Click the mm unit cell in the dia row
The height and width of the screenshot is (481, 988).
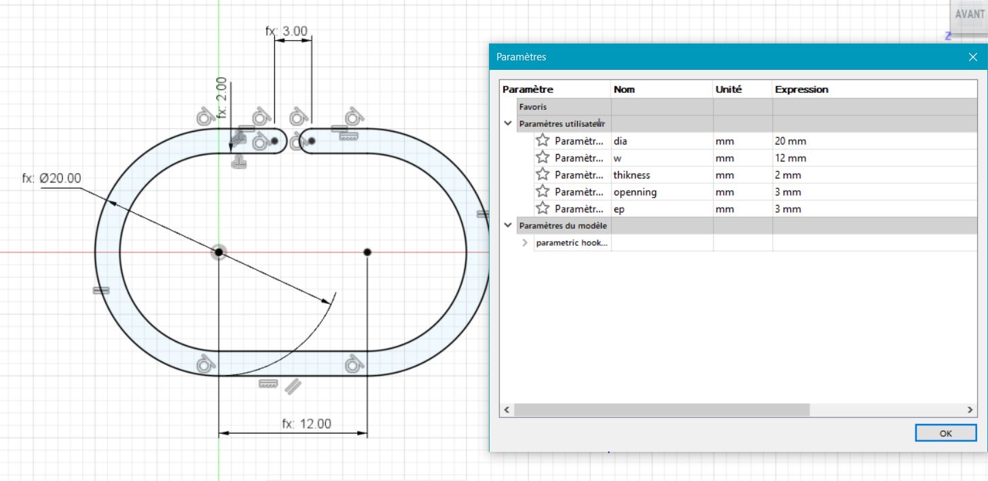pyautogui.click(x=743, y=140)
